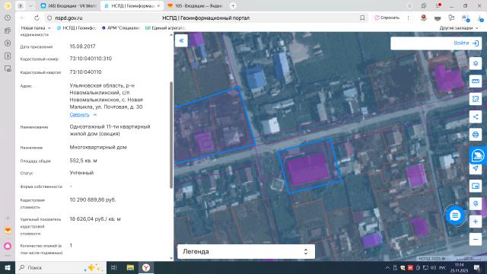Click the taskbar Поиск search box

(61, 267)
